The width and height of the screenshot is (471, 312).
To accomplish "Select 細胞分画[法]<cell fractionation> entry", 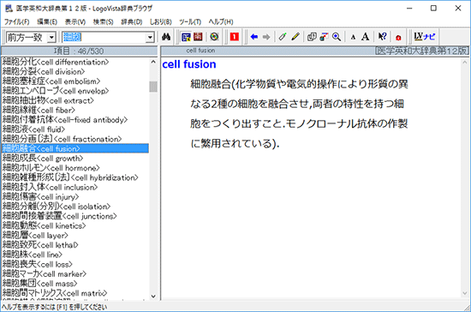I will 62,139.
